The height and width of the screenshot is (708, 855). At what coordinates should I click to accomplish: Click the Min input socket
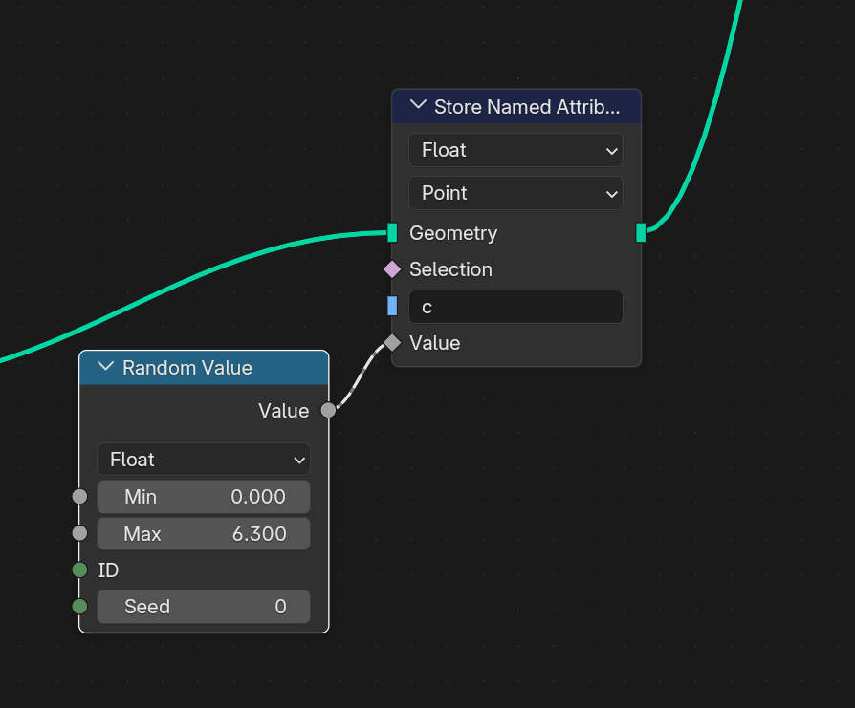[79, 497]
